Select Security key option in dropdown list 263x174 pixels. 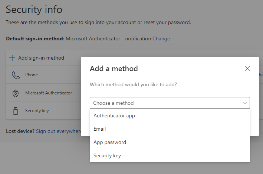point(107,155)
